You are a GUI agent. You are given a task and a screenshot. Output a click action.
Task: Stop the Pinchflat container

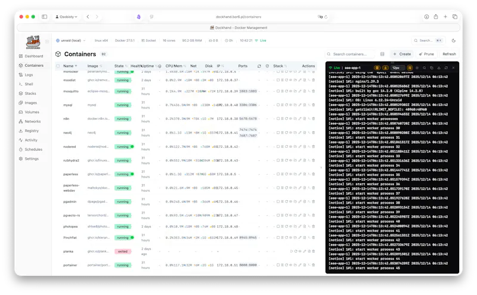coord(278,238)
